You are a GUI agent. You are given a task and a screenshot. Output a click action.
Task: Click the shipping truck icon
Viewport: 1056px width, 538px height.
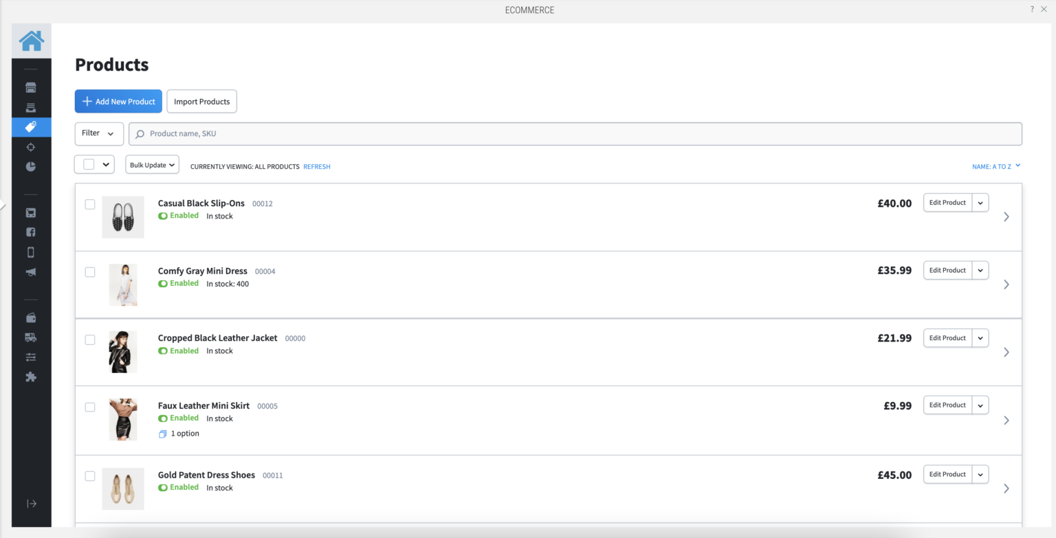coord(31,337)
